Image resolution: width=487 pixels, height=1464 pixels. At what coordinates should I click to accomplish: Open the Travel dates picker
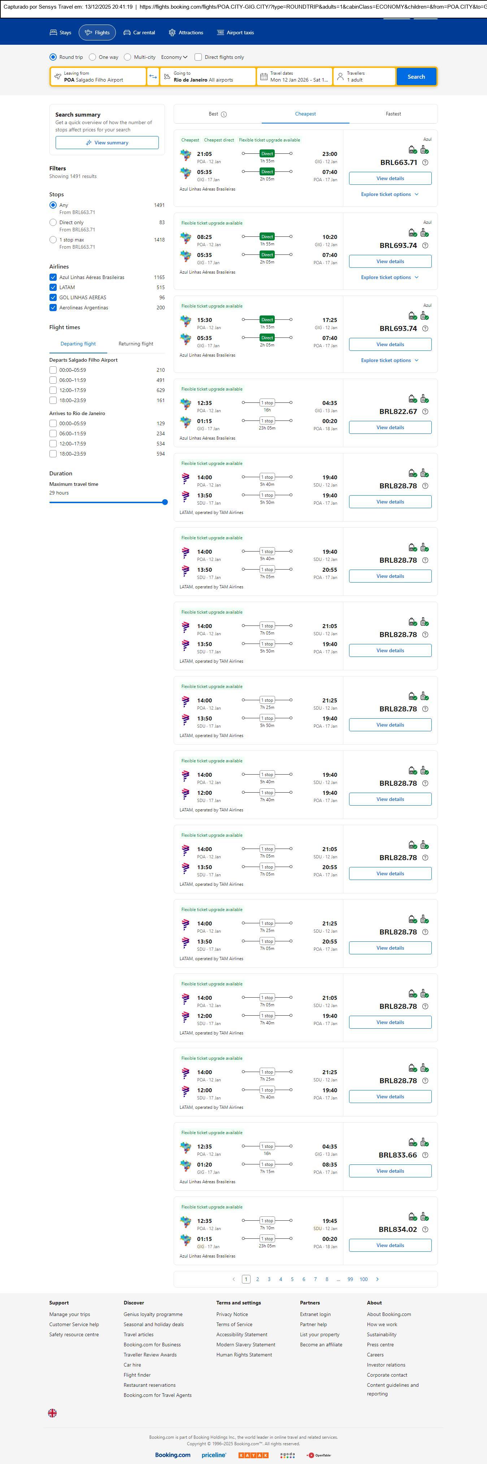[294, 77]
